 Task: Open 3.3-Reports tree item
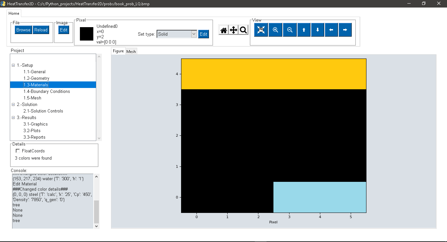(x=34, y=137)
